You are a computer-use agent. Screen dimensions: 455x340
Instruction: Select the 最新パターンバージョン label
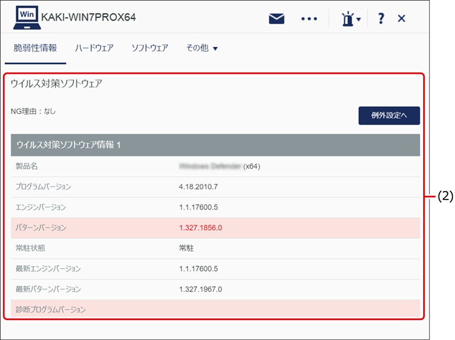click(x=48, y=289)
